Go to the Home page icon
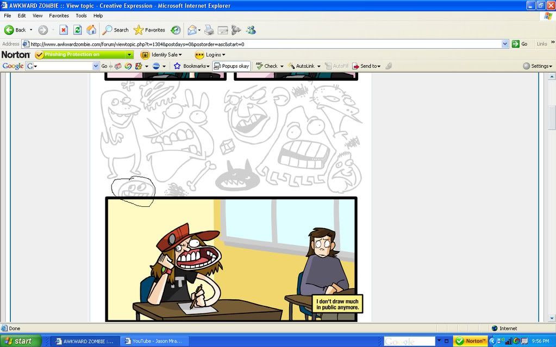556x347 pixels. point(91,30)
